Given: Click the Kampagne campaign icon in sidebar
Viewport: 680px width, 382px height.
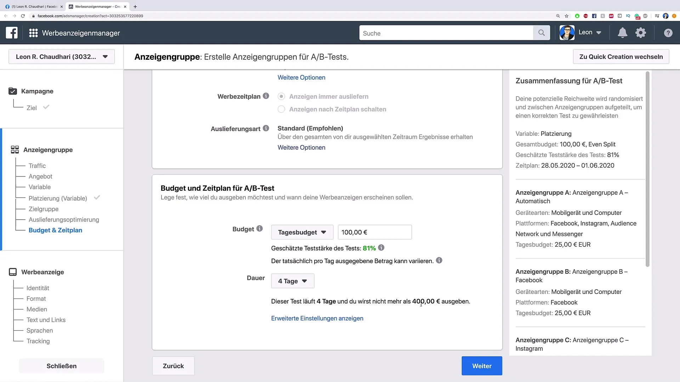Looking at the screenshot, I should (13, 91).
